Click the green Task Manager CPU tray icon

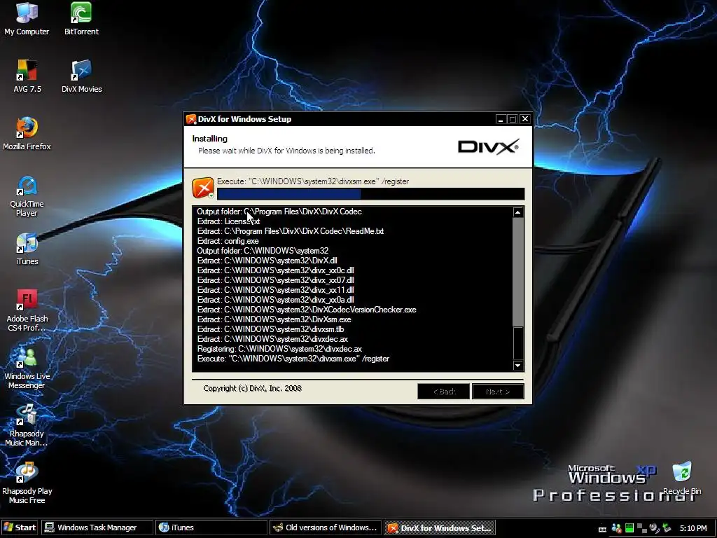pyautogui.click(x=629, y=528)
